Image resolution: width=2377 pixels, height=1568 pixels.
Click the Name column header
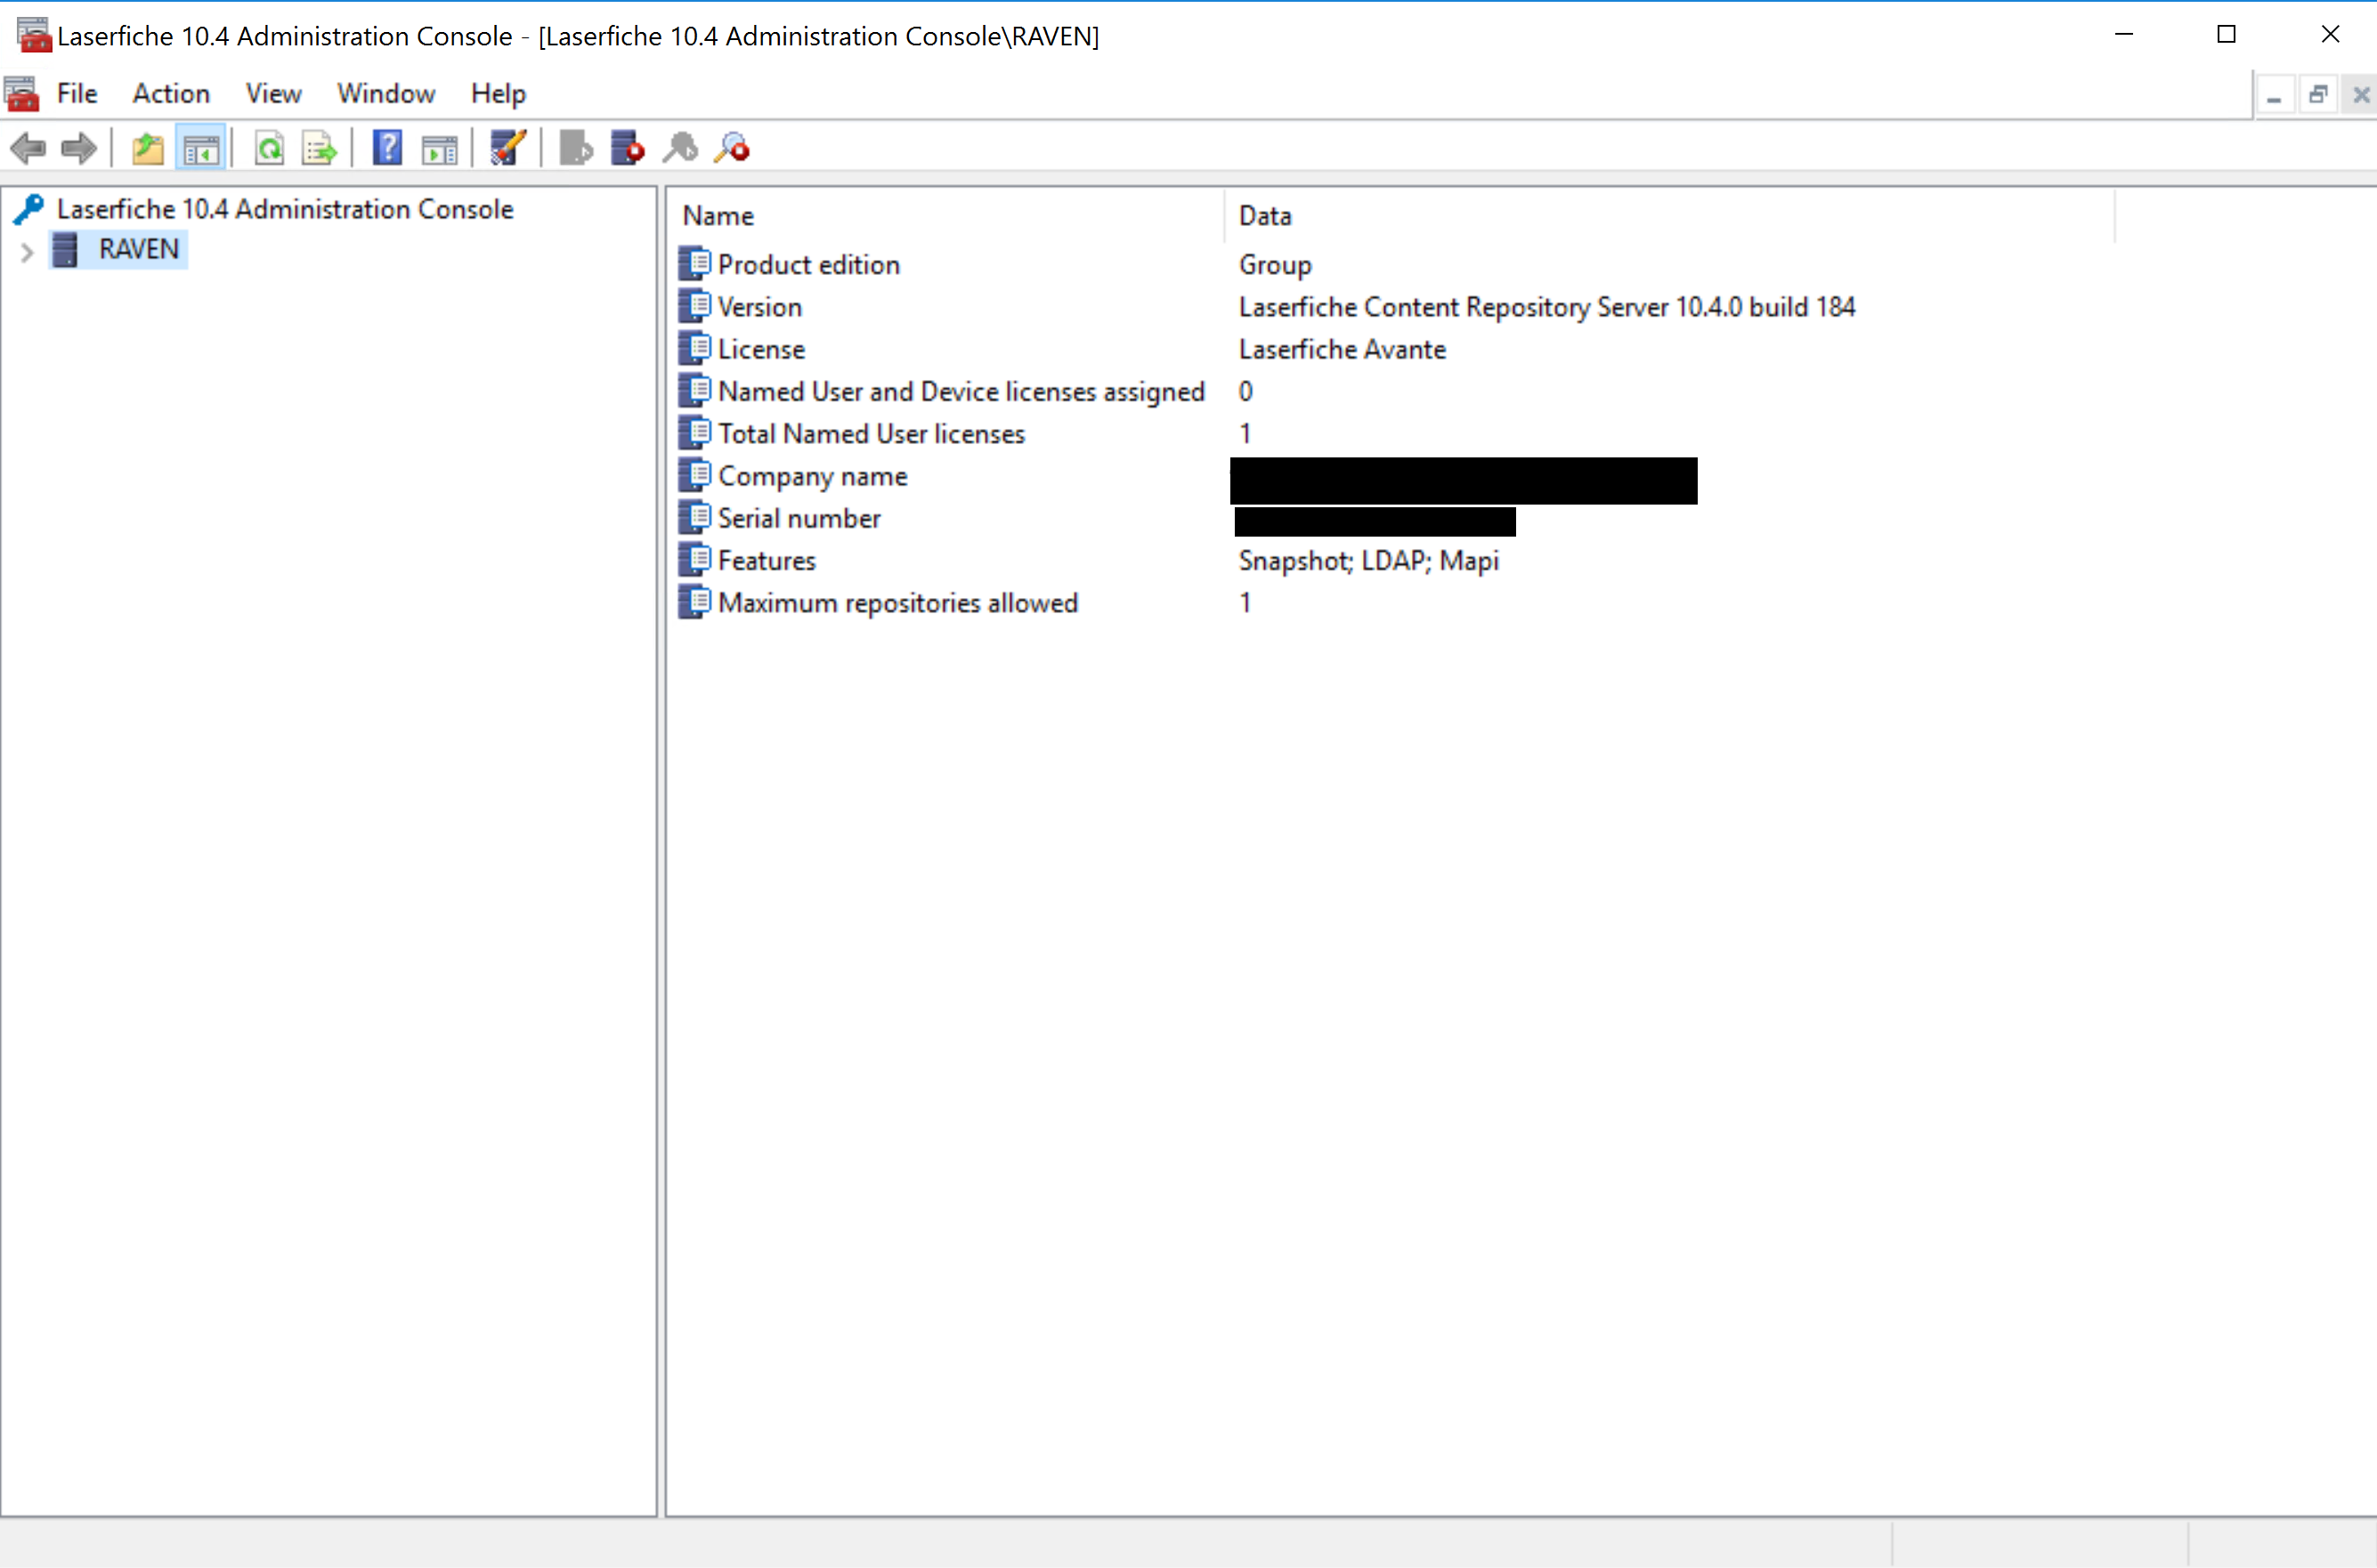click(718, 216)
